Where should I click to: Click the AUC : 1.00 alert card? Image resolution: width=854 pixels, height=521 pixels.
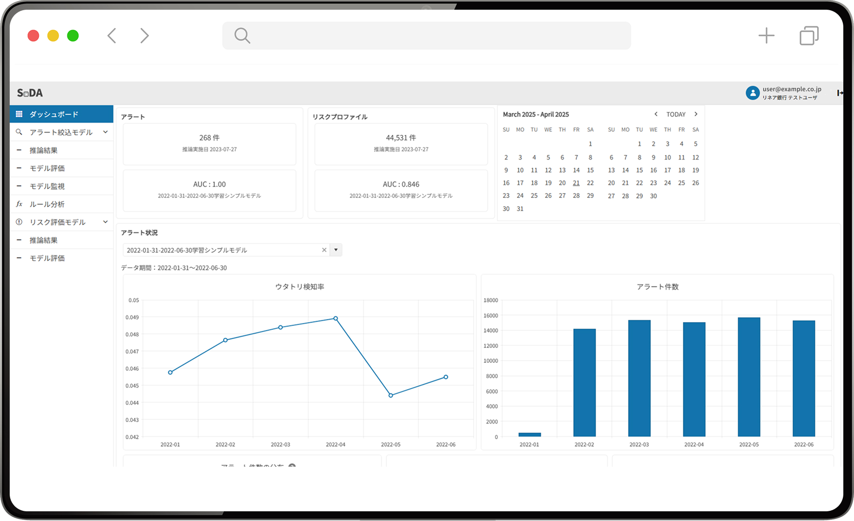[x=210, y=190]
